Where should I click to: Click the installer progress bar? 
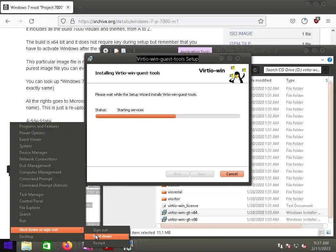pos(168,116)
